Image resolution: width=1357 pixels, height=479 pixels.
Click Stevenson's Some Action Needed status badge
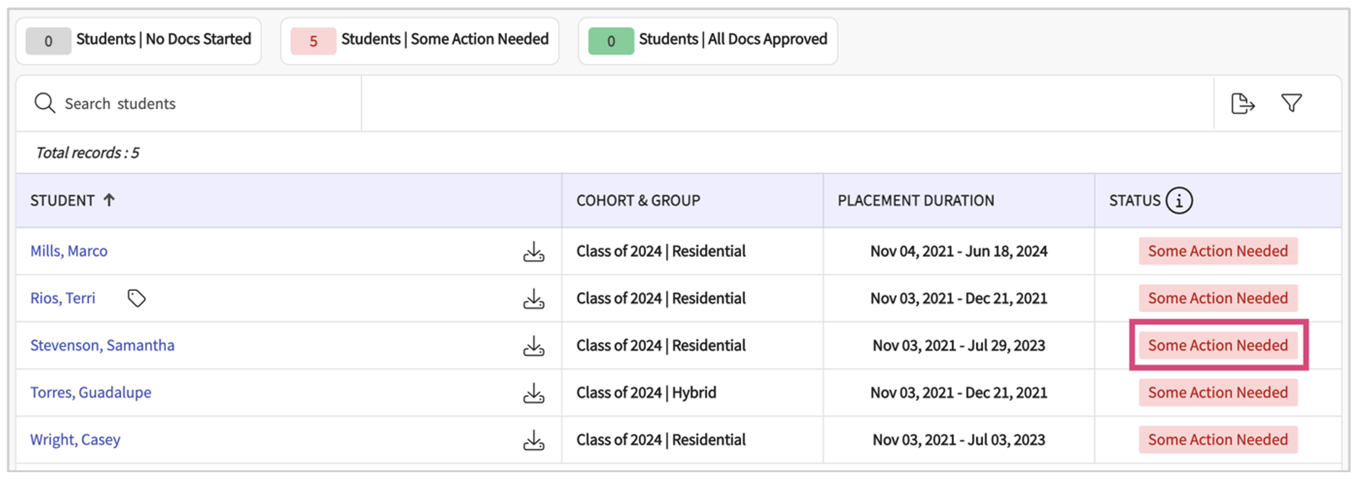click(1217, 346)
